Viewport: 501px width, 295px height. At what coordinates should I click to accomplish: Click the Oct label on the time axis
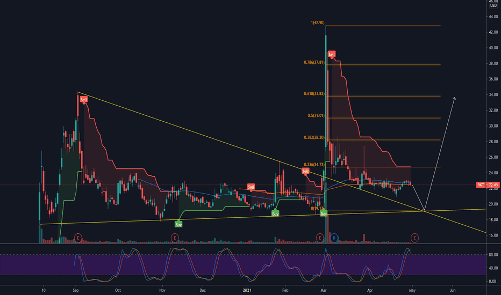click(118, 290)
